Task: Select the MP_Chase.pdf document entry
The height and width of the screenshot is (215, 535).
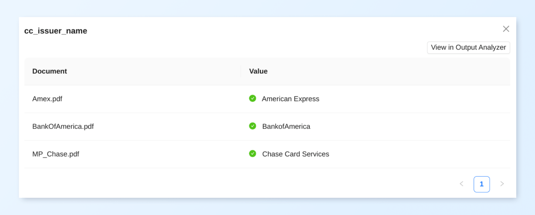Action: pyautogui.click(x=56, y=154)
